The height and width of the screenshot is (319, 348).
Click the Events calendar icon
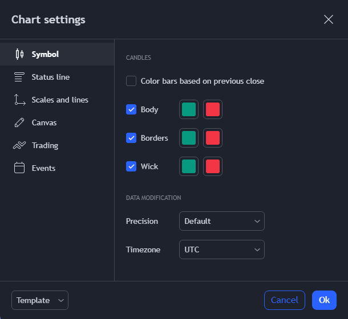pyautogui.click(x=19, y=168)
